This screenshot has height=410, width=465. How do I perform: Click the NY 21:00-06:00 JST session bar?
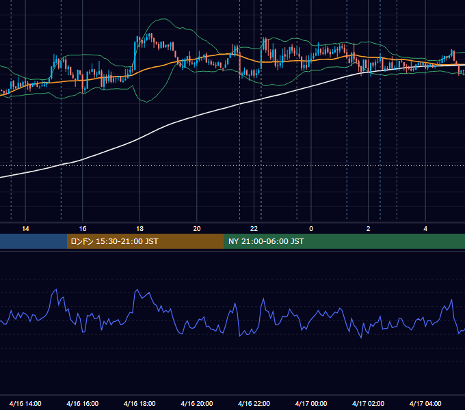point(344,241)
